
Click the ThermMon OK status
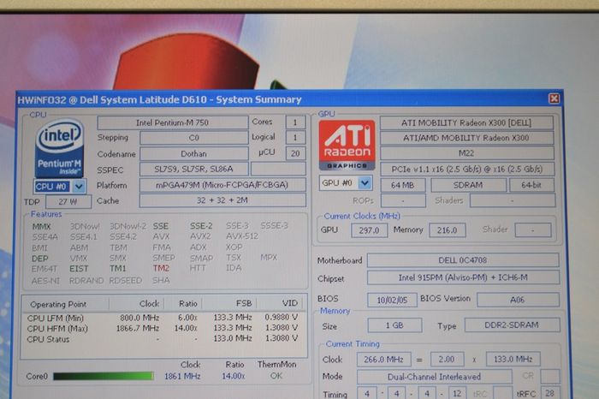276,376
